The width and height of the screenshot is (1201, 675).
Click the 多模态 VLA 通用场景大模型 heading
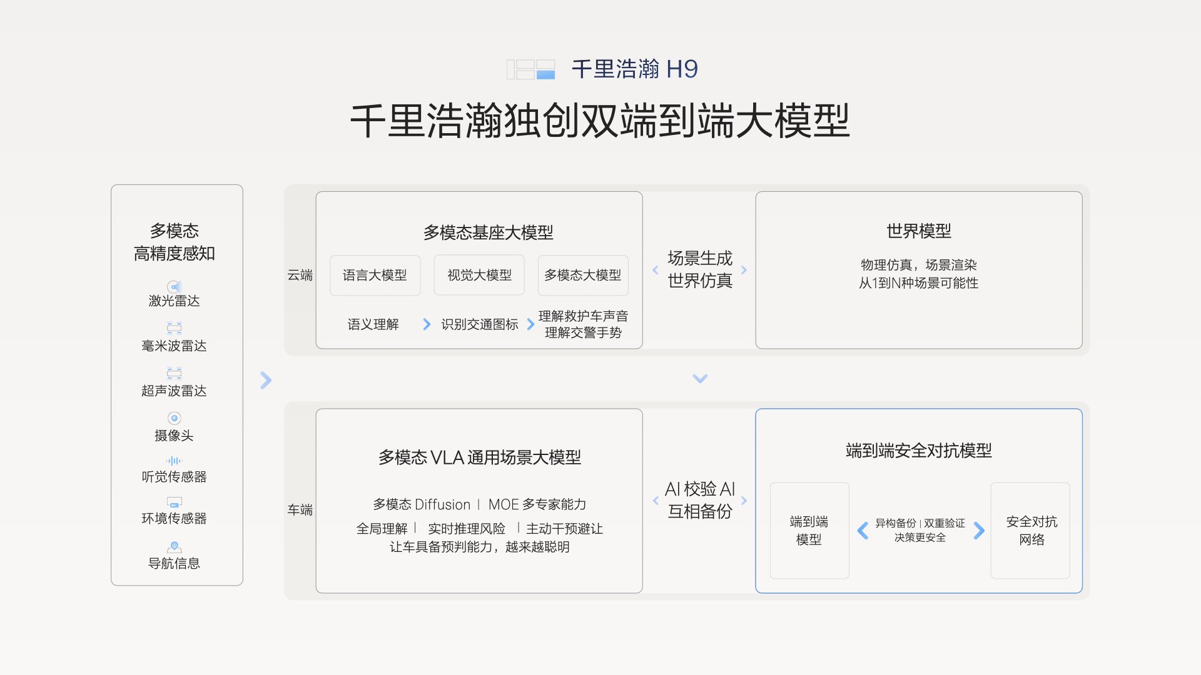(479, 457)
